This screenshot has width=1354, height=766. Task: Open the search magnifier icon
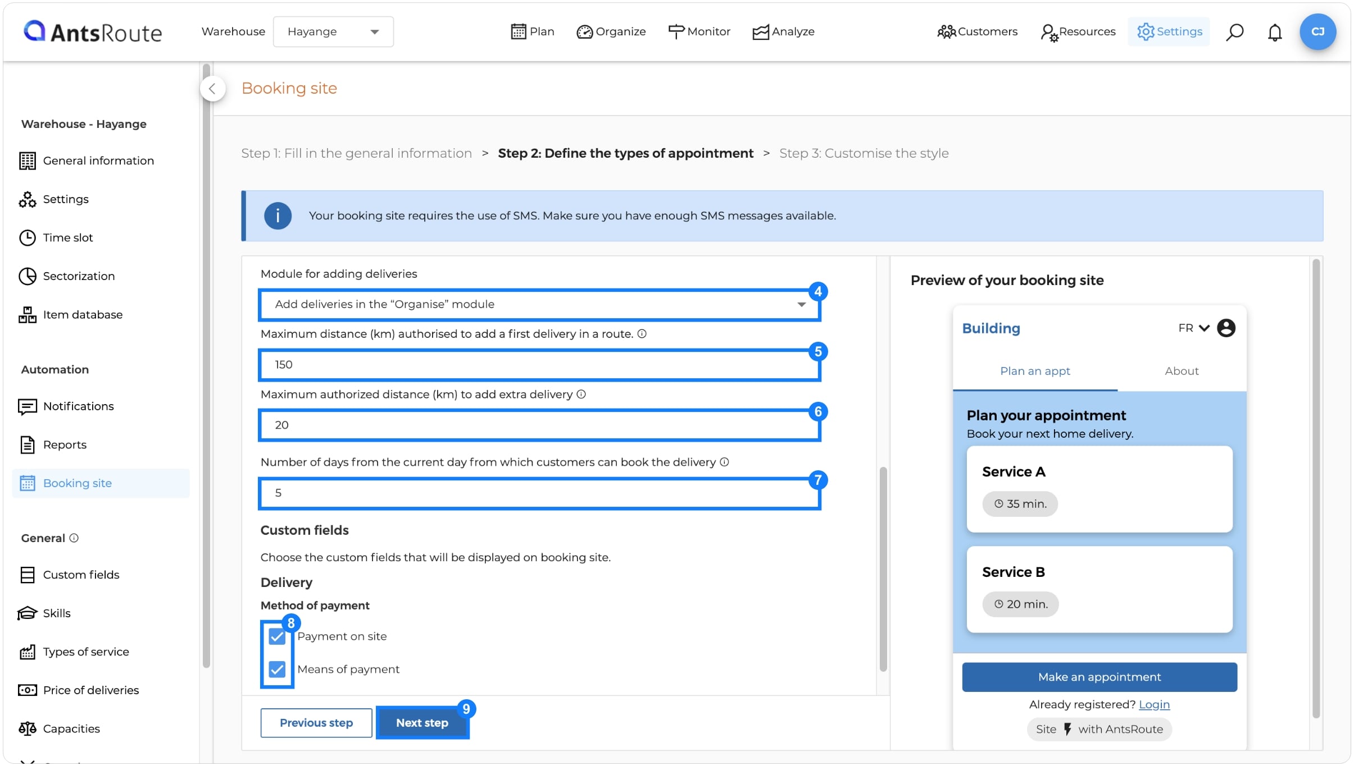1234,32
